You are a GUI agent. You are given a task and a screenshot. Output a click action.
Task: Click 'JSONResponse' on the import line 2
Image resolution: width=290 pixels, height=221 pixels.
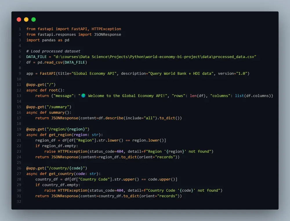click(x=108, y=35)
